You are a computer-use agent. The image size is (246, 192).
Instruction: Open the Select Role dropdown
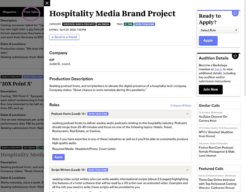pos(219,30)
